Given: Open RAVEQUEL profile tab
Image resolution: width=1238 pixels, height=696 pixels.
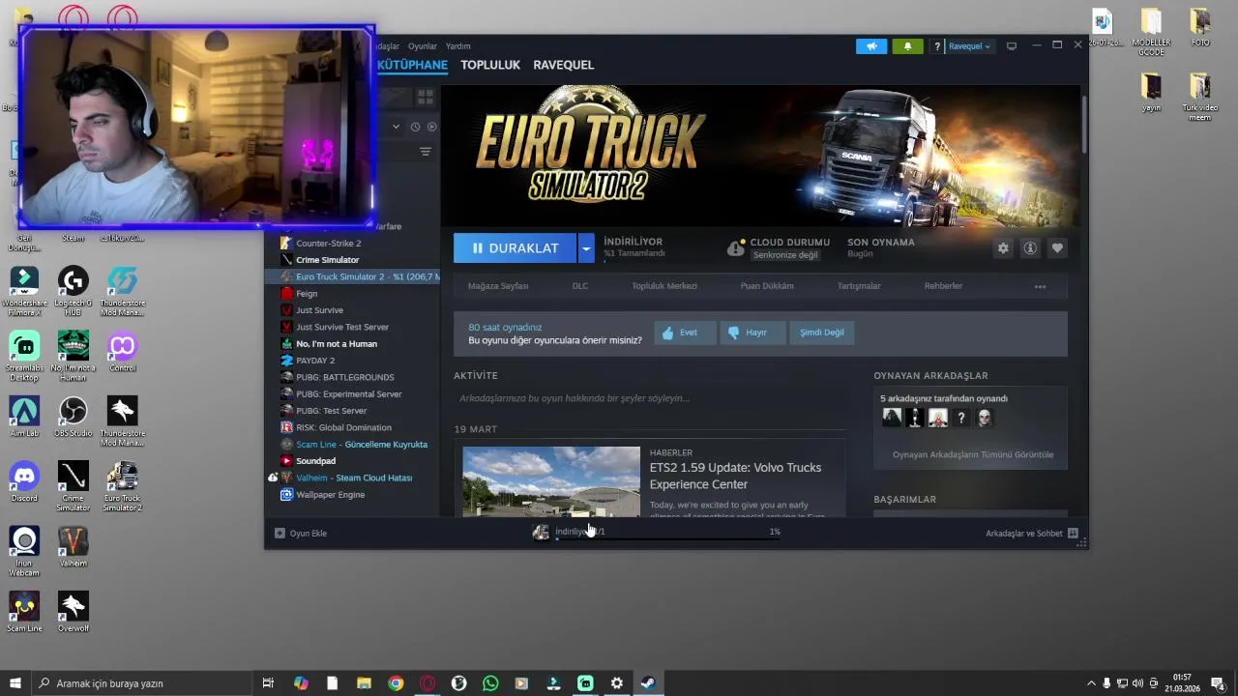Looking at the screenshot, I should pyautogui.click(x=564, y=65).
